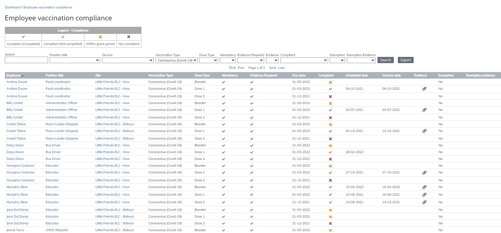Click compliant check for Humphry Bear Booster
Screen dimensions: 501x233
[330, 187]
